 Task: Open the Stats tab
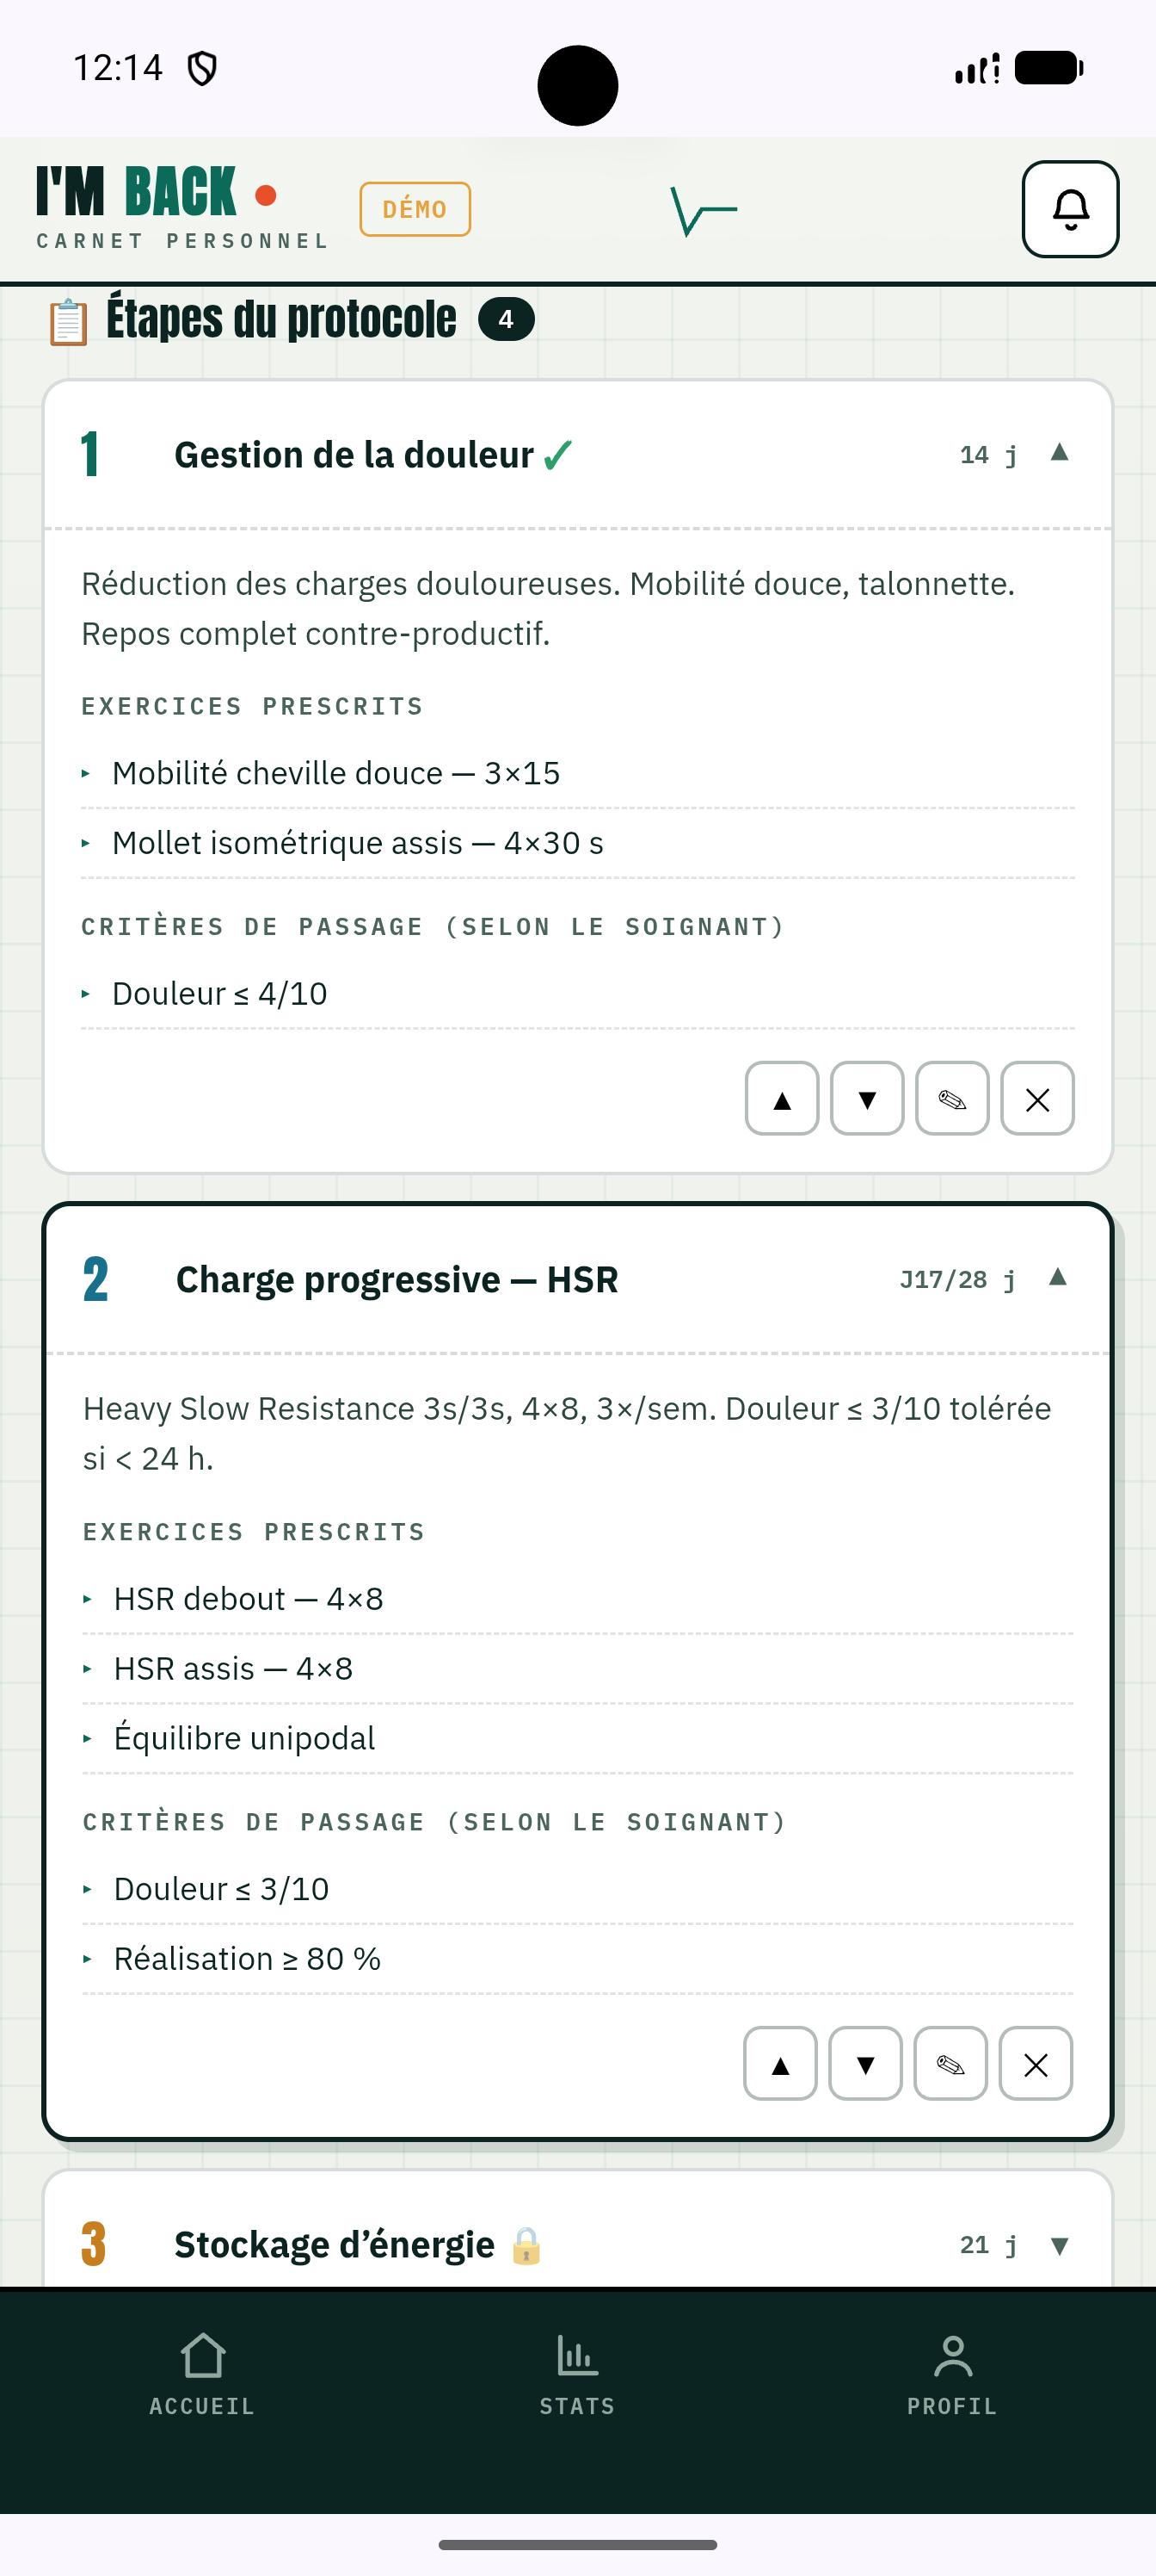coord(577,2375)
